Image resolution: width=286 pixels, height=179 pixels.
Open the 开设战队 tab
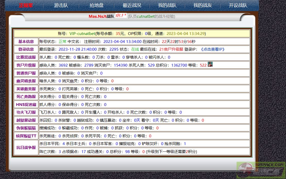point(238,5)
